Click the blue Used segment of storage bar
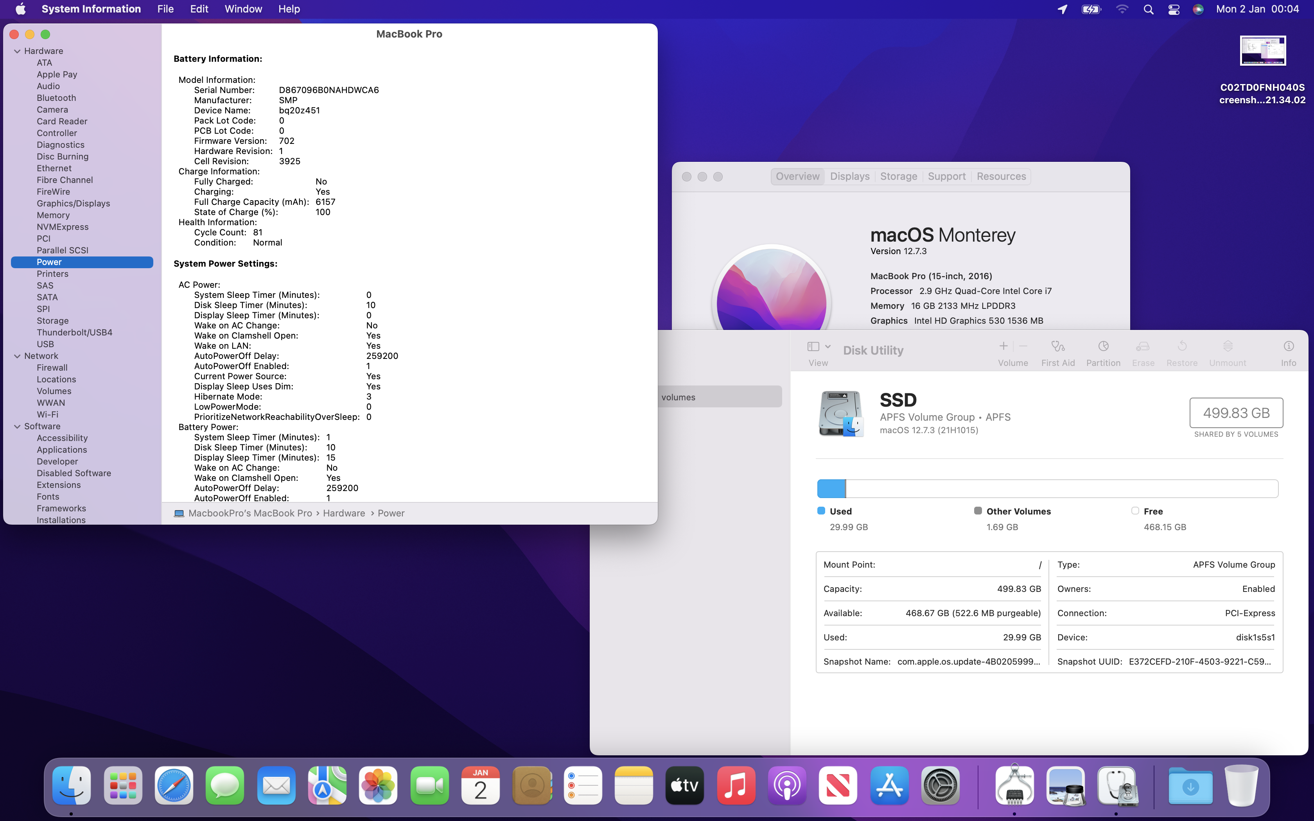Screen dimensions: 1314x821 point(831,489)
